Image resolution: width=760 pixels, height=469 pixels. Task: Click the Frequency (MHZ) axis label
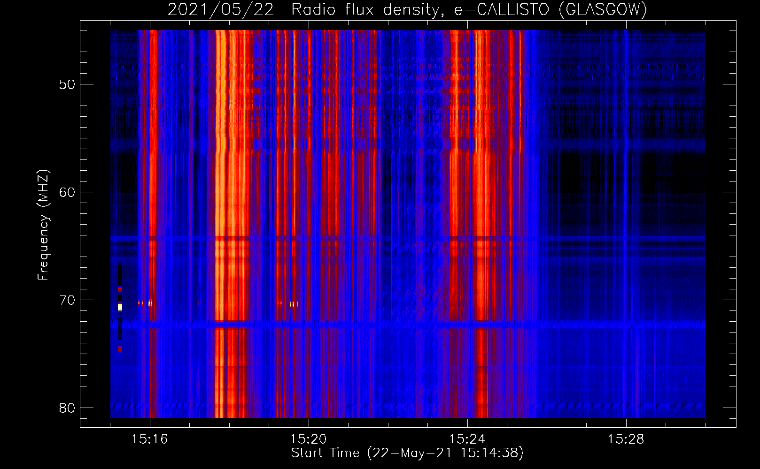(43, 225)
